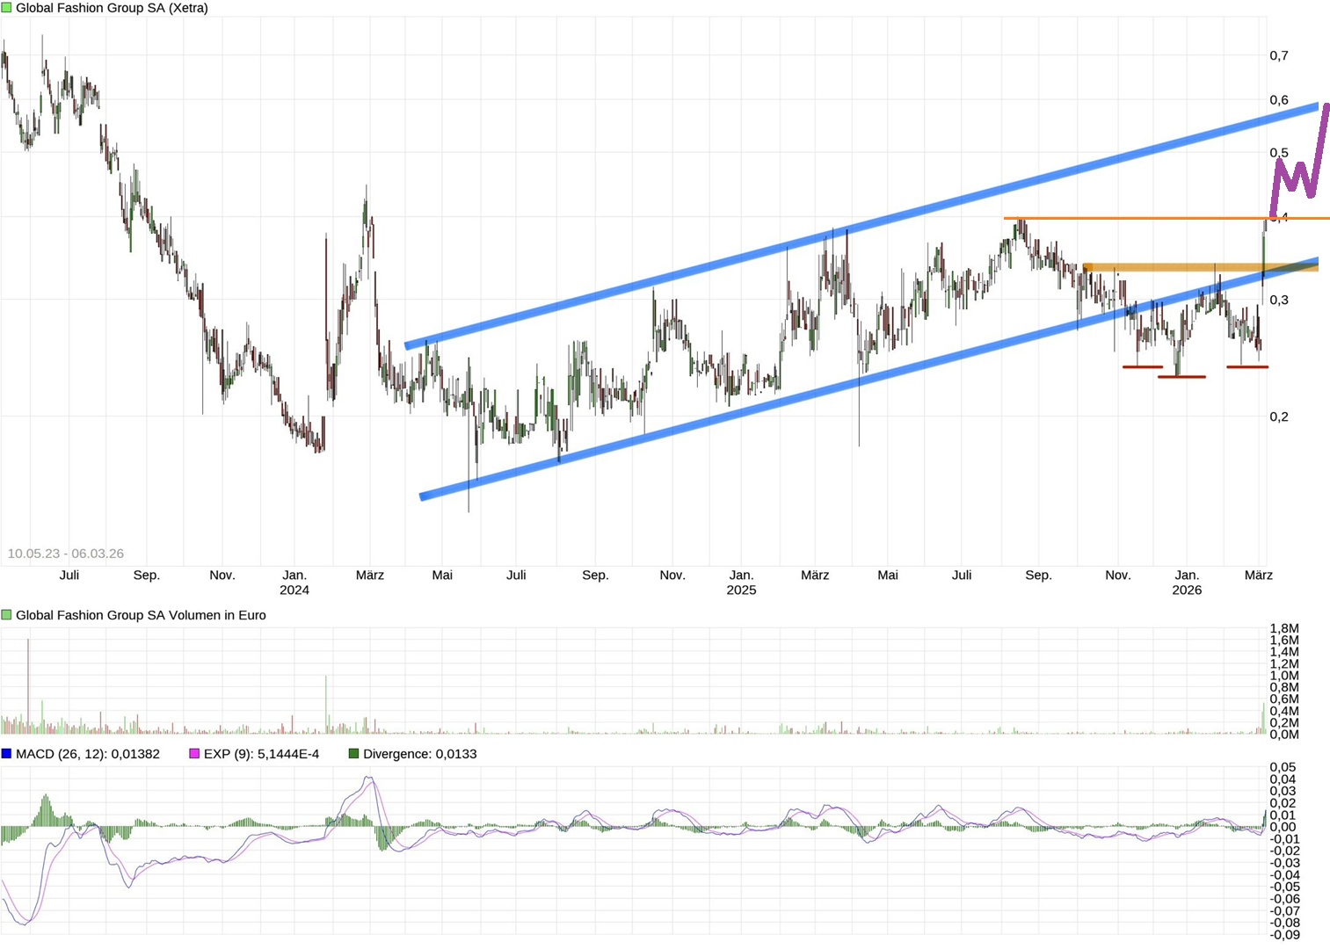Click green square next to Volumen in Euro
Viewport: 1330px width, 949px height.
point(7,615)
